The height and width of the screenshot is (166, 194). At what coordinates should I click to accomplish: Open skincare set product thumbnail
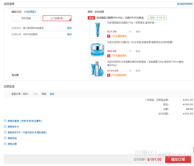[x=98, y=69]
